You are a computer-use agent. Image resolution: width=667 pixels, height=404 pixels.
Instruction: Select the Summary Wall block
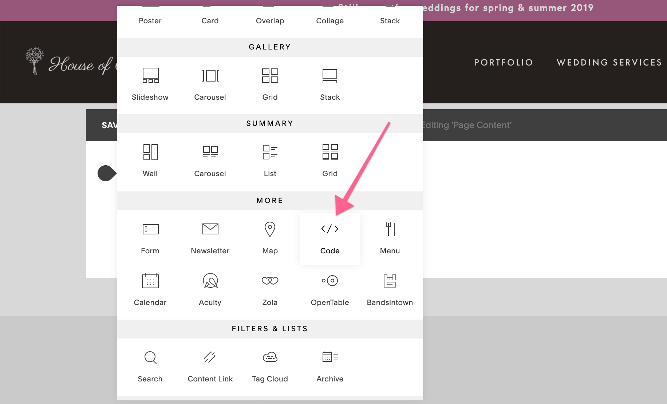pyautogui.click(x=150, y=161)
